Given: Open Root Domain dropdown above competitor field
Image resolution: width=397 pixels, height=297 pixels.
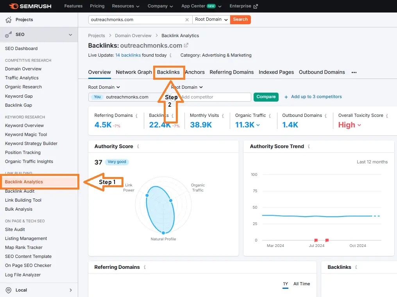Looking at the screenshot, I should tap(187, 87).
